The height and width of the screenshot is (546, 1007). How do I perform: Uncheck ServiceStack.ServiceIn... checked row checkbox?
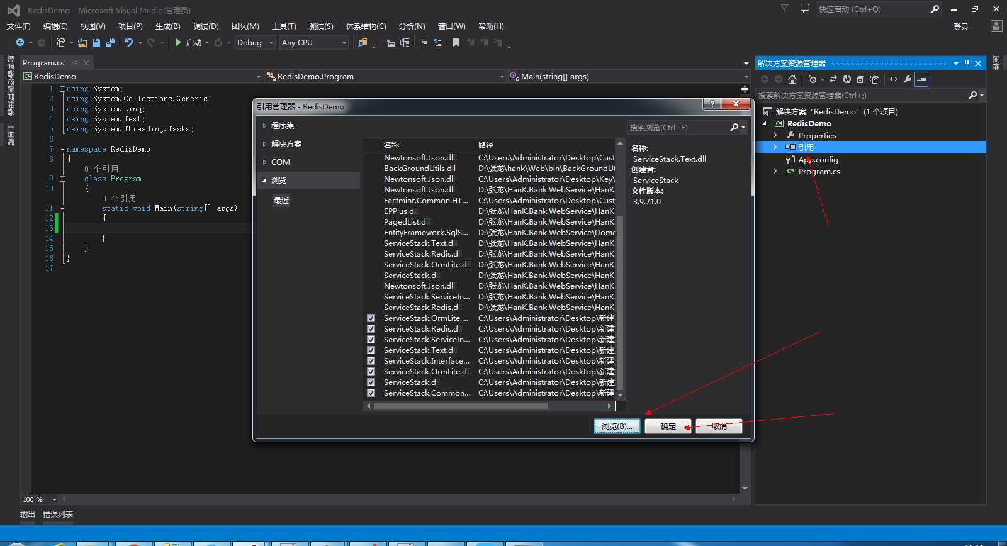click(371, 340)
